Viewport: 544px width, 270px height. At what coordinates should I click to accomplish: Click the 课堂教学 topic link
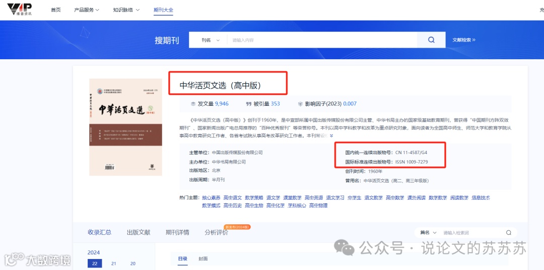point(292,198)
